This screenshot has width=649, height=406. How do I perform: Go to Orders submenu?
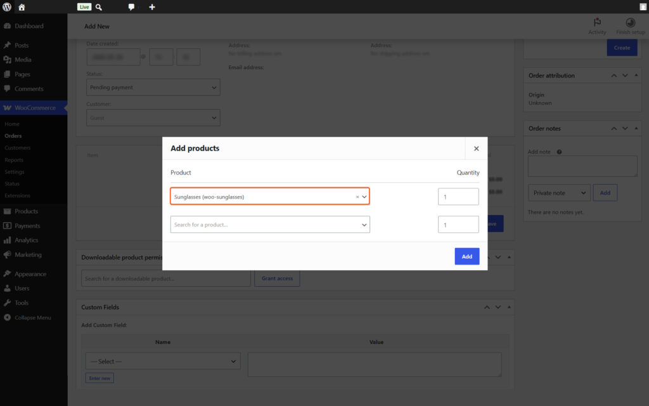click(13, 136)
